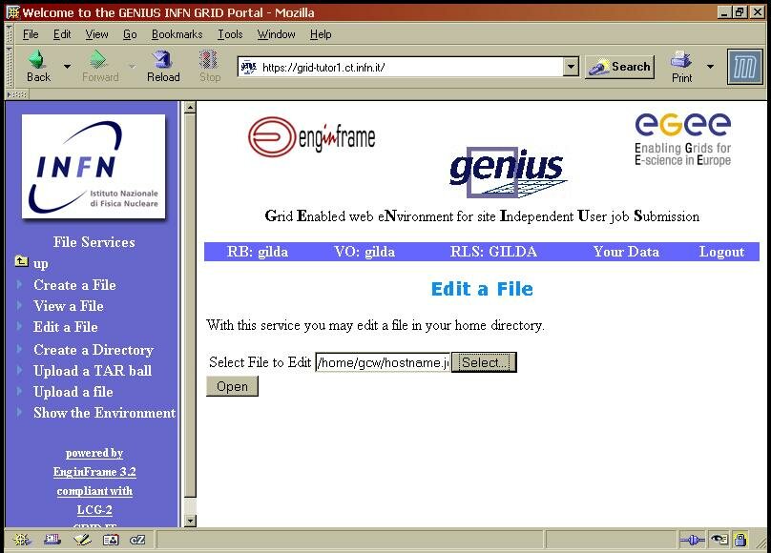This screenshot has height=553, width=771.
Task: Click the 'compliant with' link
Action: (94, 491)
